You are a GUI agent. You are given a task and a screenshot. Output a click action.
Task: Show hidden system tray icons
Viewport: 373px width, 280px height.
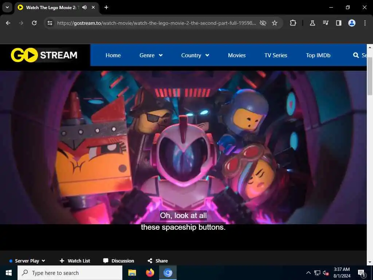(308, 273)
